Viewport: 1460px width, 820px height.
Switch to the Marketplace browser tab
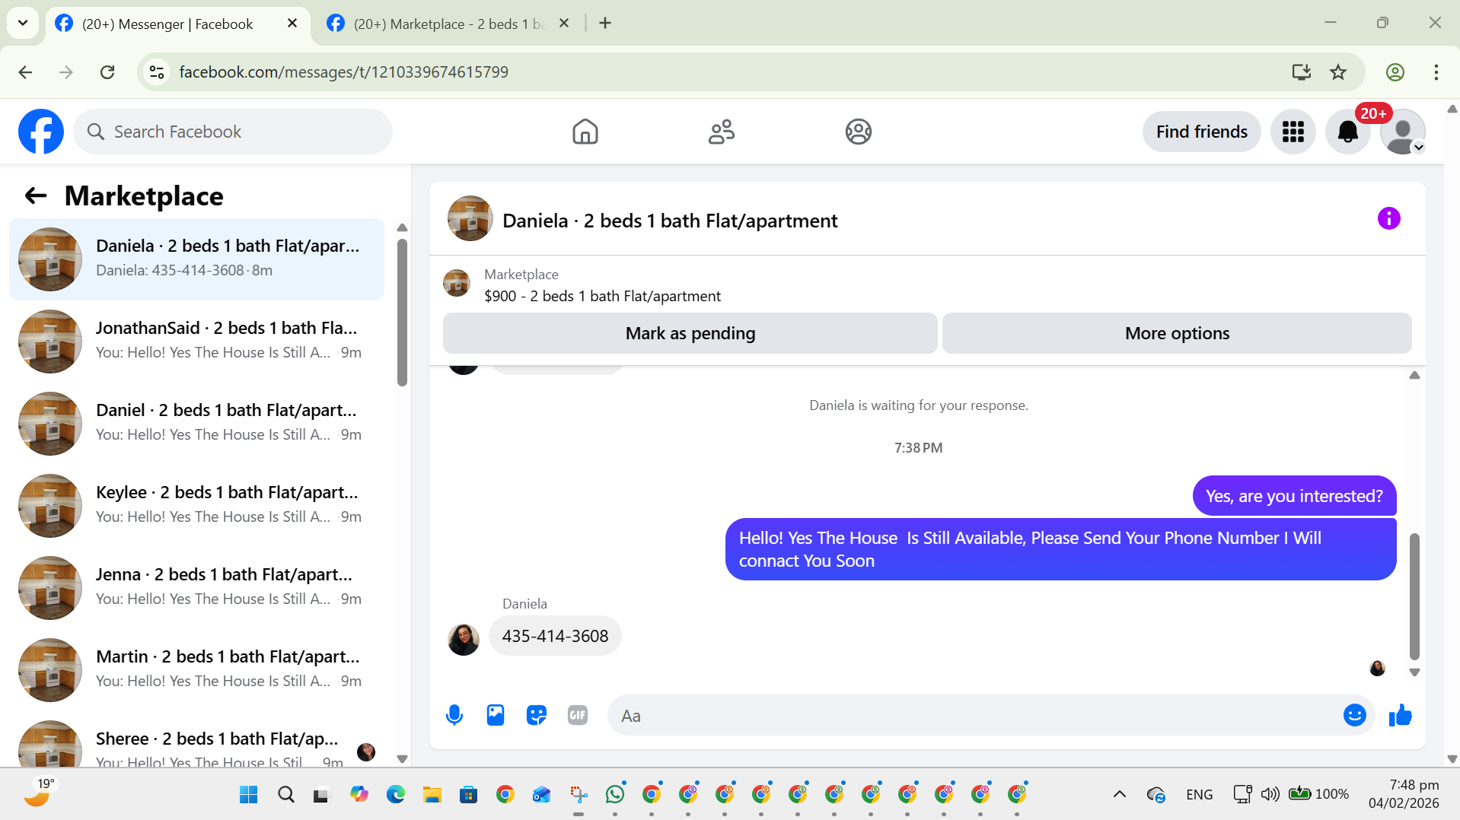(448, 24)
